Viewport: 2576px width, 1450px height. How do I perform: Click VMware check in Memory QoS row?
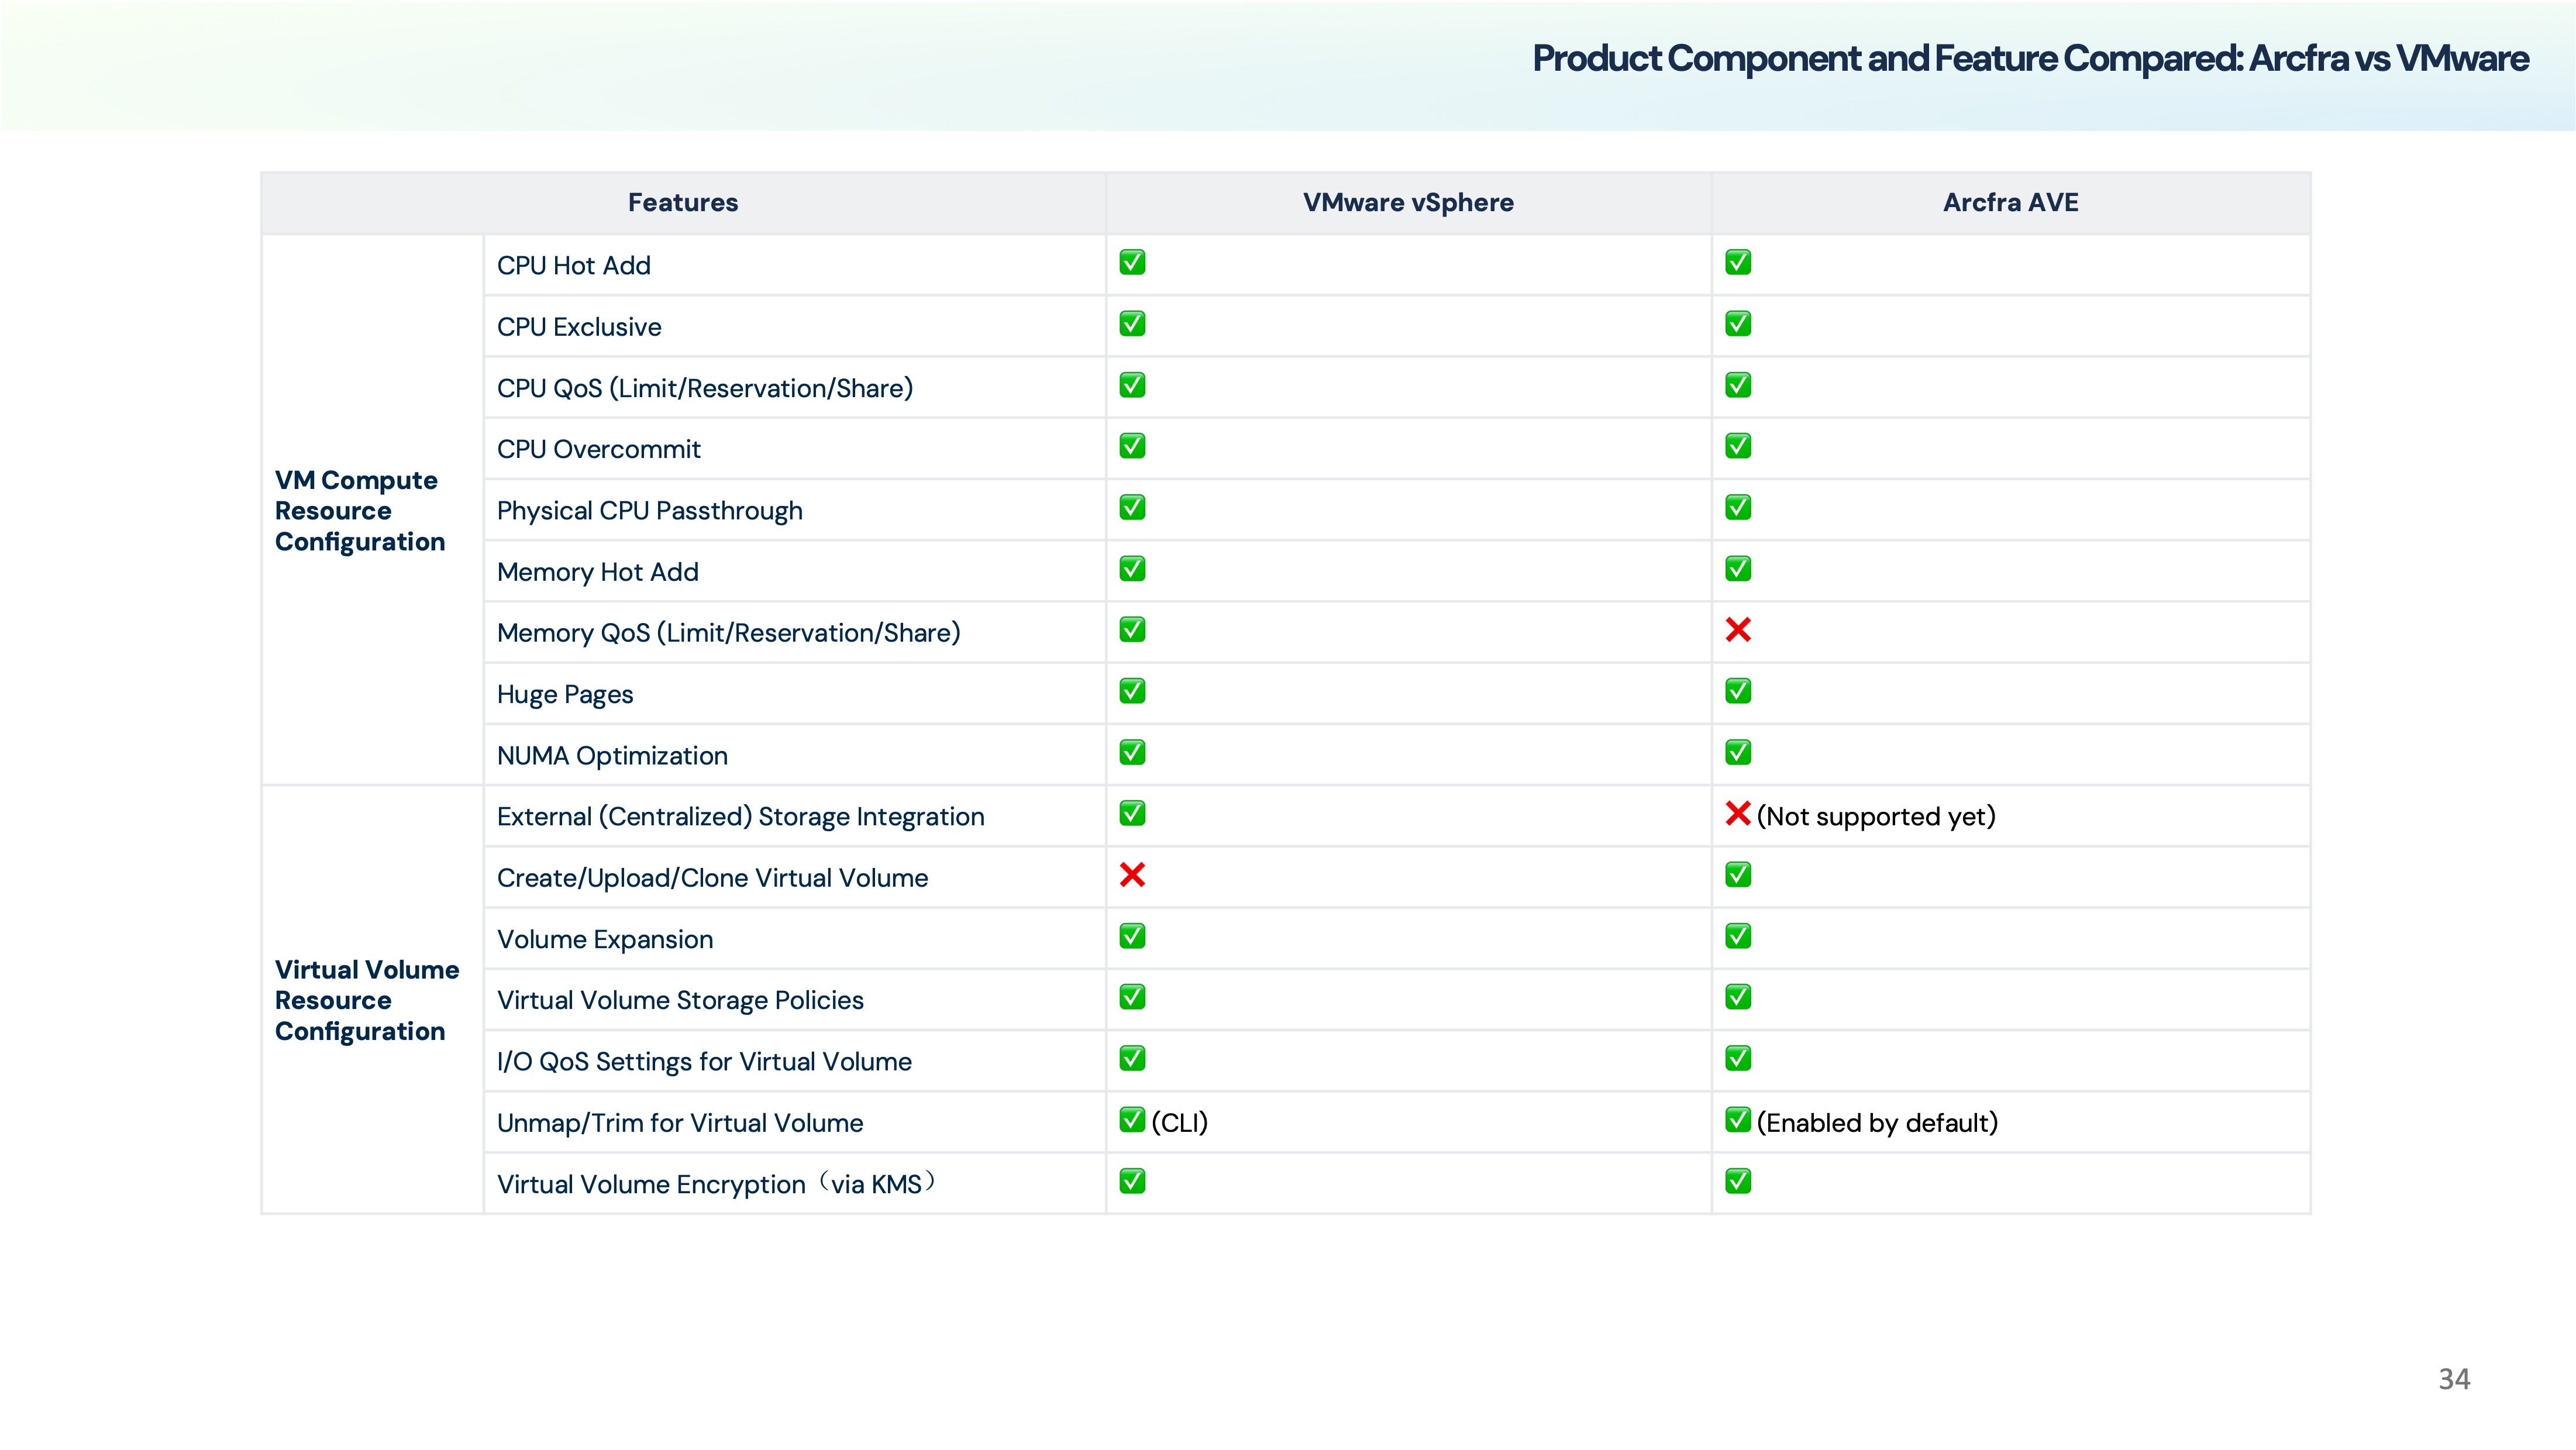(1132, 630)
